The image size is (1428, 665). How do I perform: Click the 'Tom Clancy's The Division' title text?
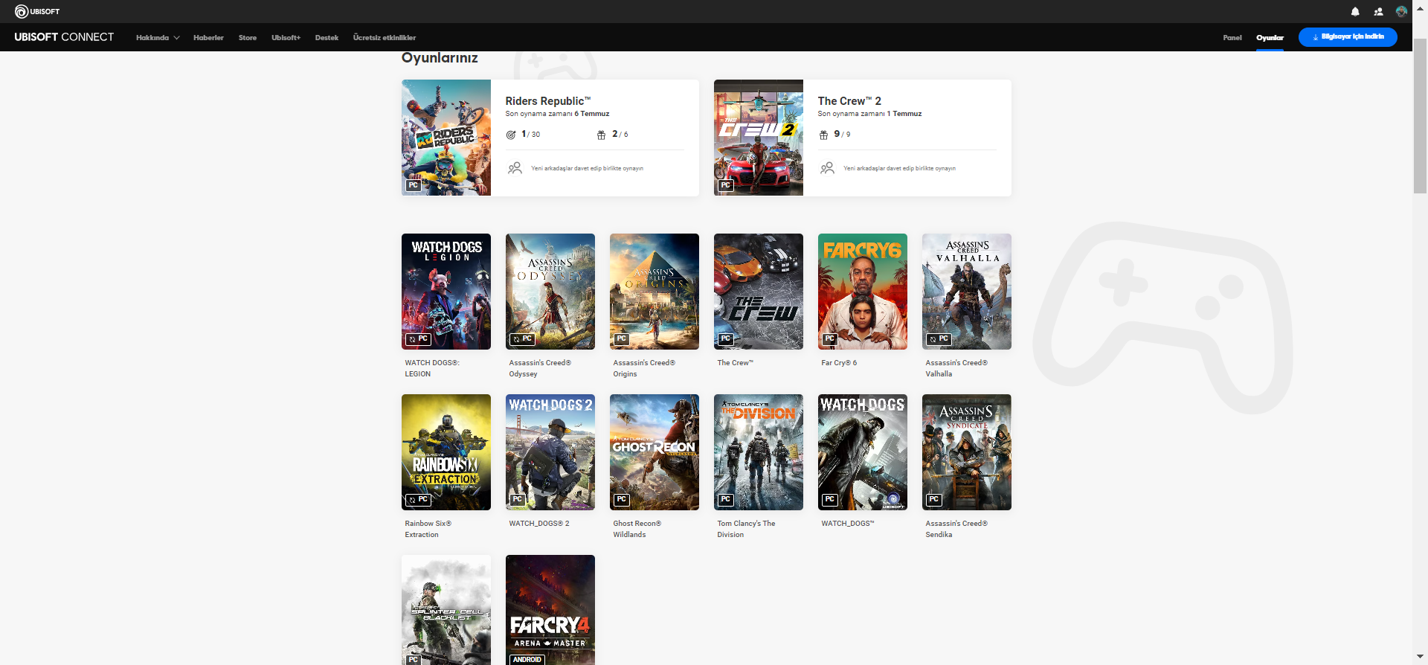tap(746, 529)
